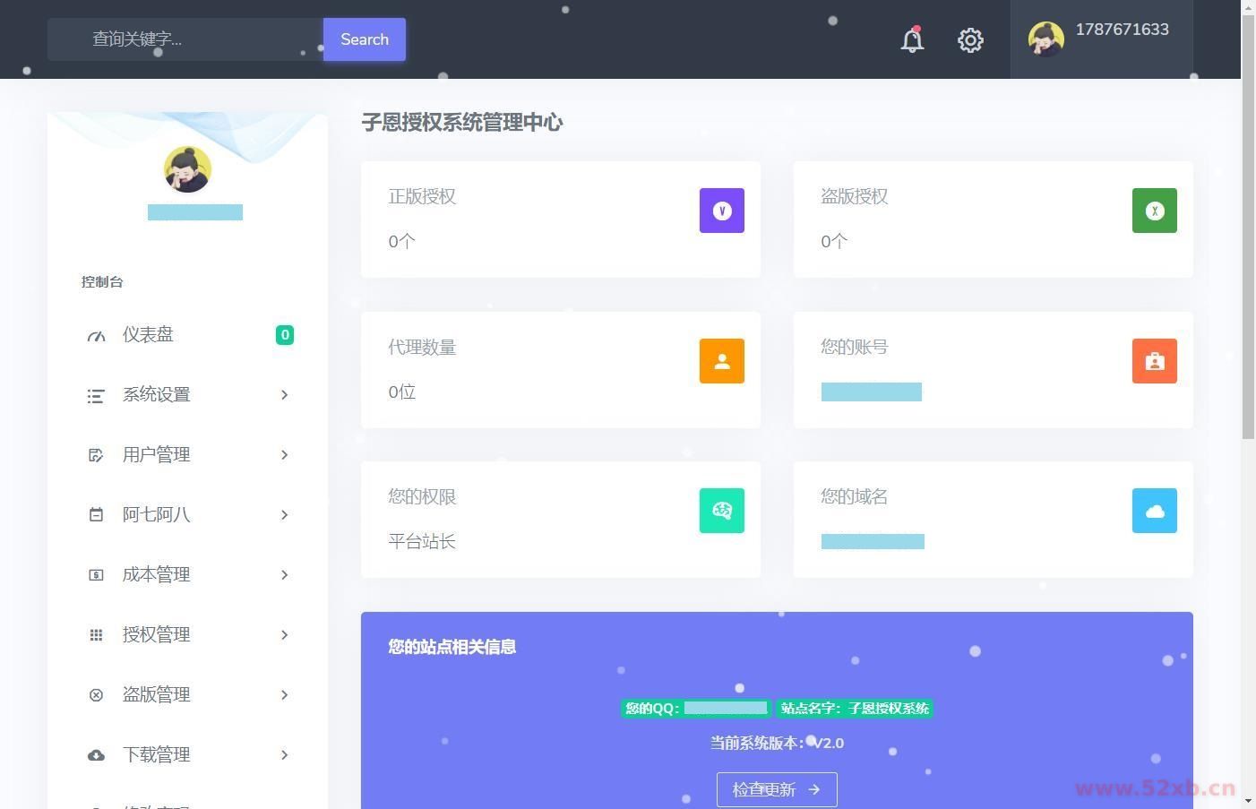Click the blue 您的域名 cloud icon
Viewport: 1256px width, 809px height.
[1154, 511]
